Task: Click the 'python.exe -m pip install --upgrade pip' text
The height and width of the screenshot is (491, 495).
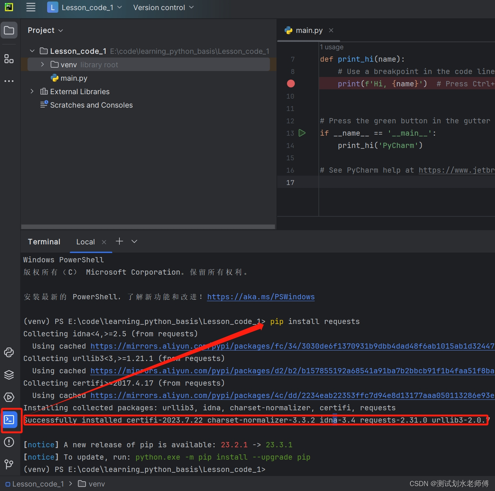Action: tap(223, 457)
